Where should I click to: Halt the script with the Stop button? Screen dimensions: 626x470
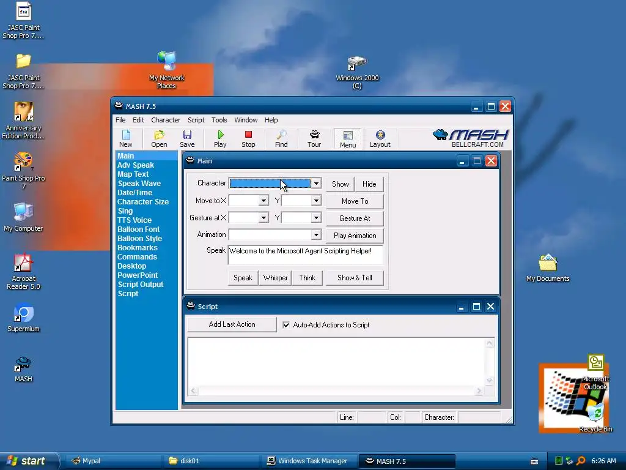tap(248, 139)
